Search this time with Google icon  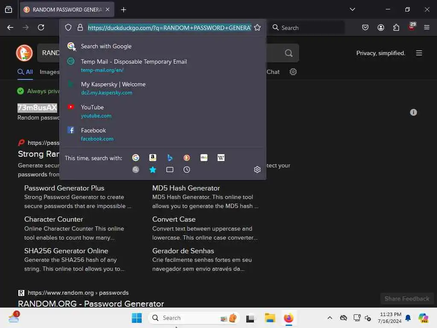(x=136, y=158)
